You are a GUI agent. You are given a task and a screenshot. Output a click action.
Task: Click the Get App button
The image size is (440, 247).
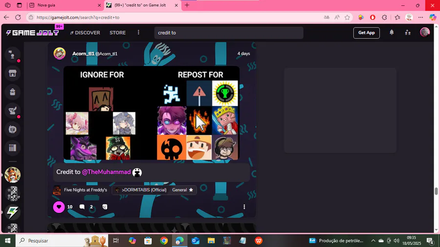coord(366,33)
